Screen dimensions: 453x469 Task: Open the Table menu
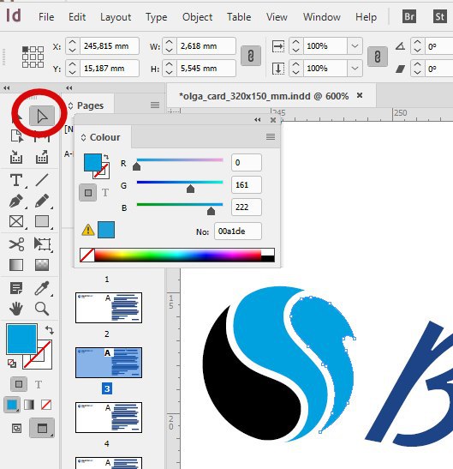(239, 17)
